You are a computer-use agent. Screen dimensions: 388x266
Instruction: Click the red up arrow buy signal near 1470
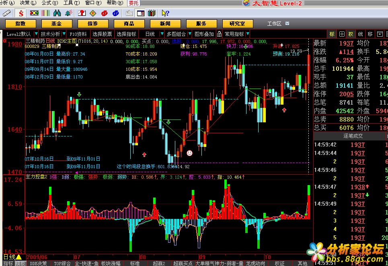click(x=144, y=155)
